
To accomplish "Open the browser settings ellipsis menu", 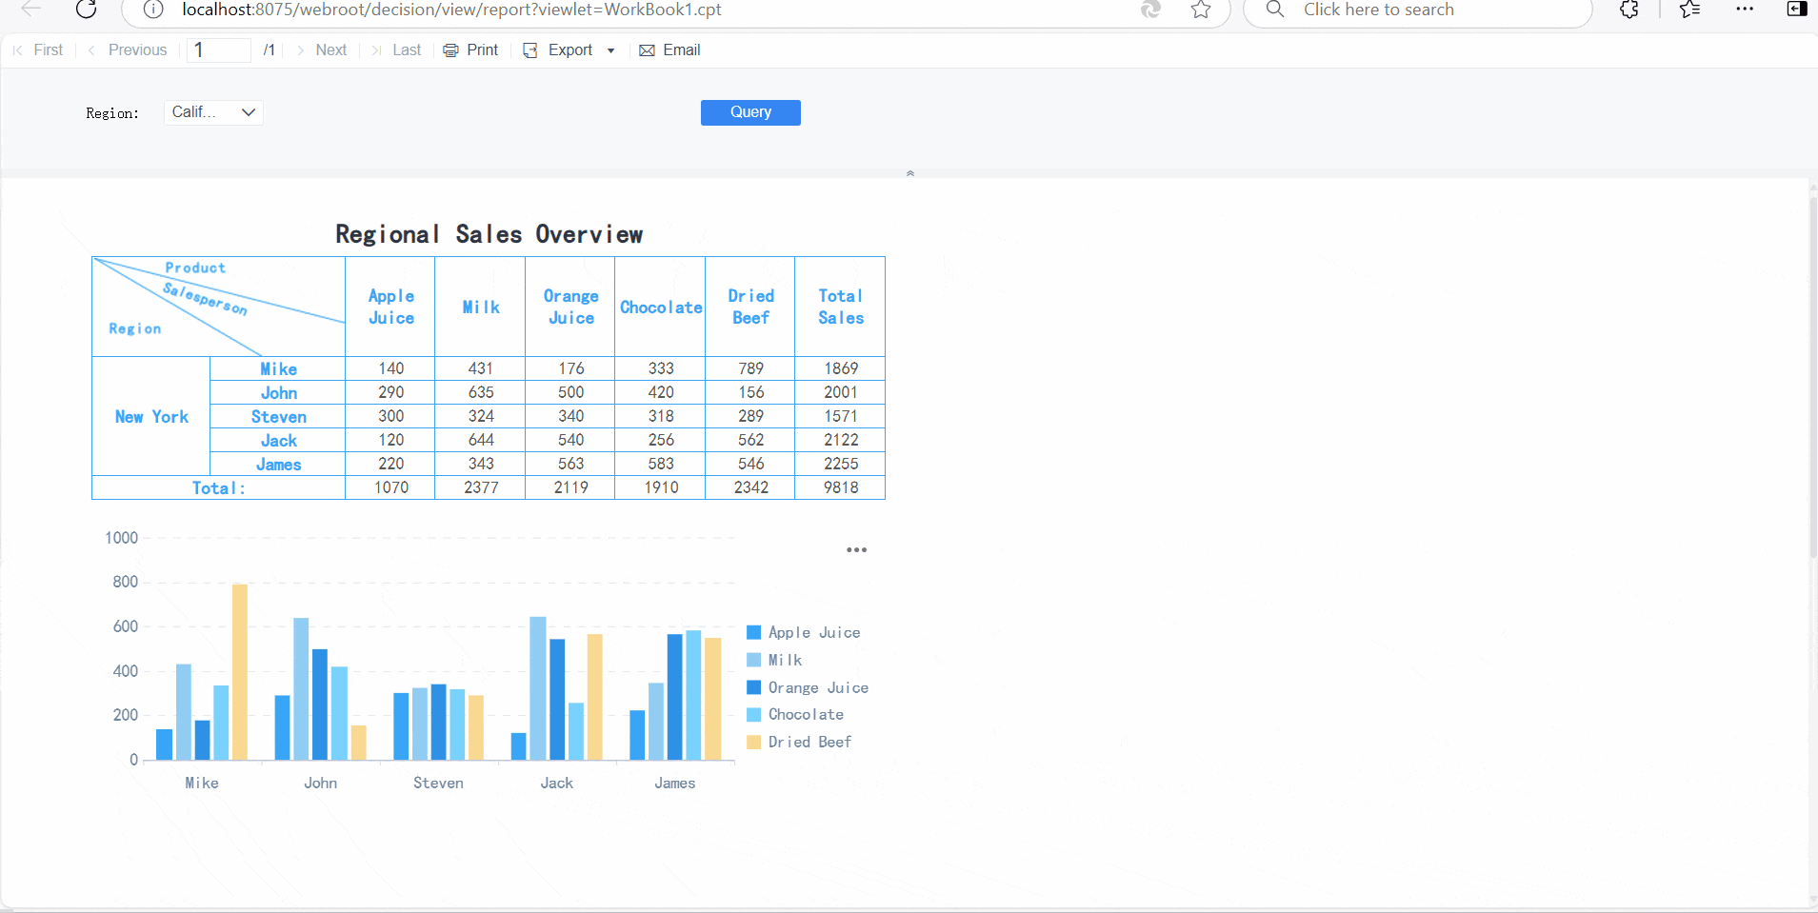I will pos(1745,10).
